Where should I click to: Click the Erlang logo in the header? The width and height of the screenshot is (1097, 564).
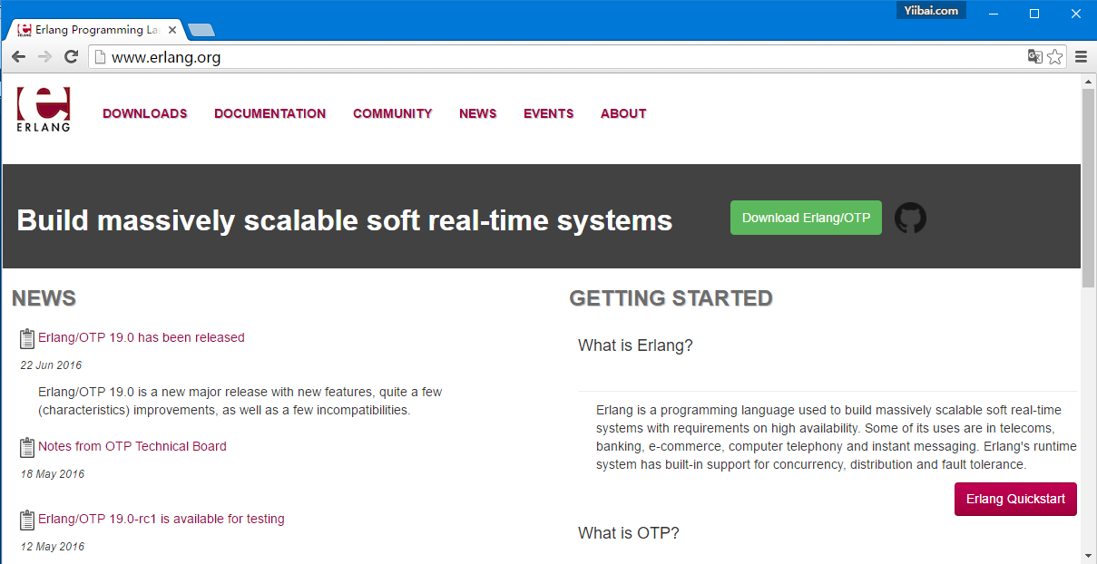pyautogui.click(x=43, y=109)
